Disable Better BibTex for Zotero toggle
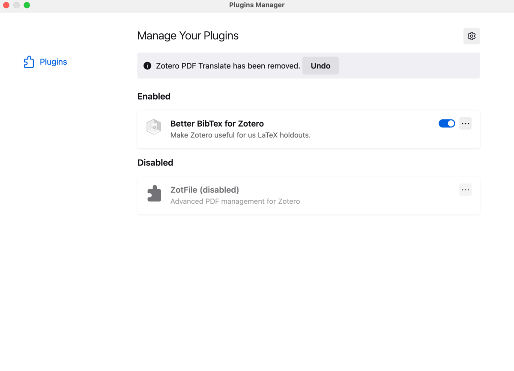Viewport: 514px width, 371px height. 447,124
